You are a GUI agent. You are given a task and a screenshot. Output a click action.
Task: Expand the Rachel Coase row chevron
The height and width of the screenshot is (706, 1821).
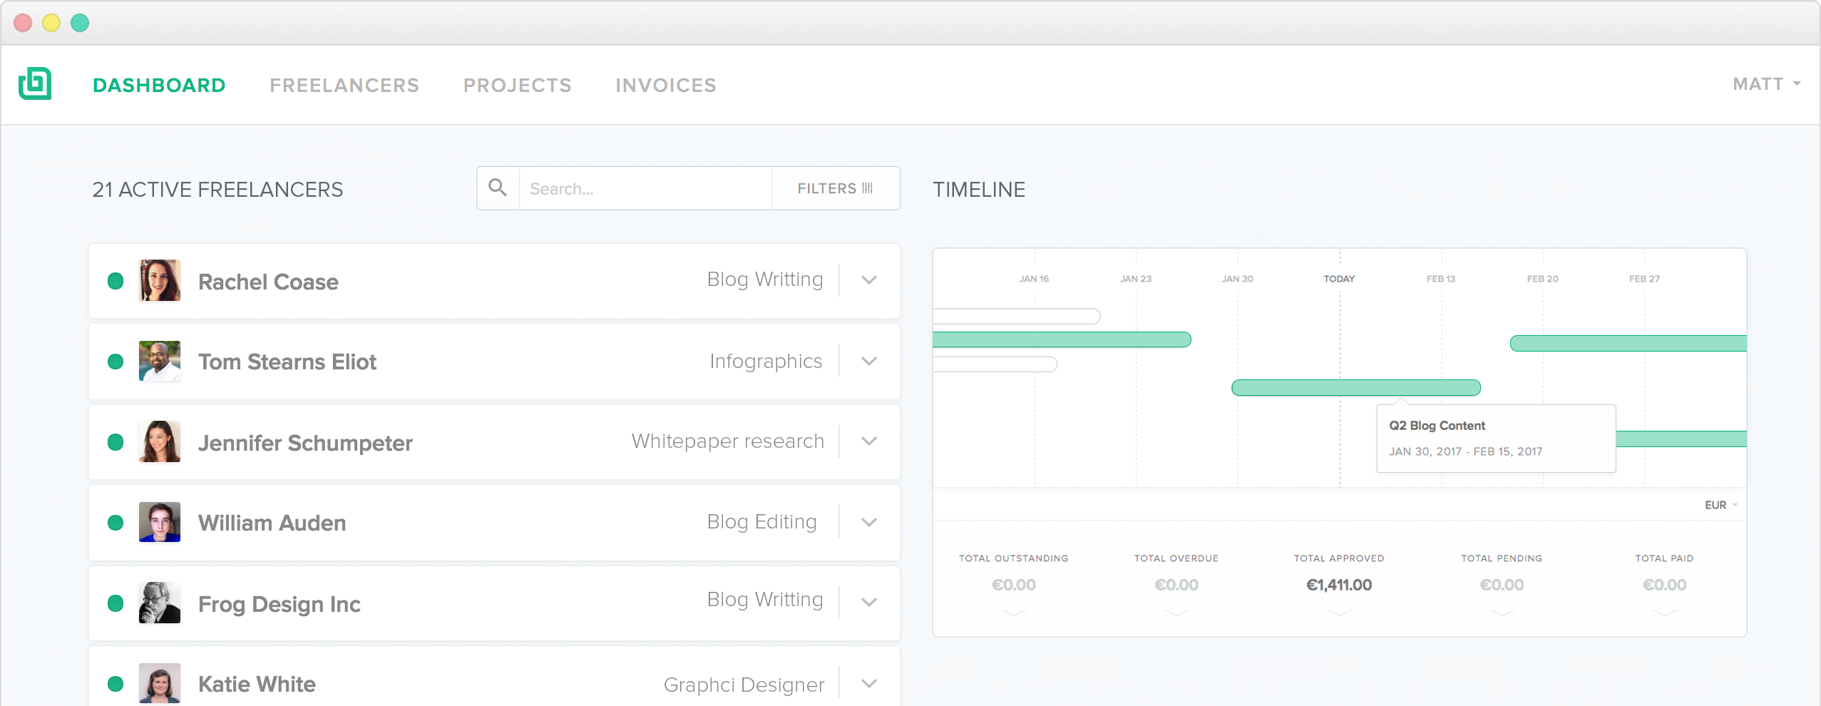click(868, 280)
